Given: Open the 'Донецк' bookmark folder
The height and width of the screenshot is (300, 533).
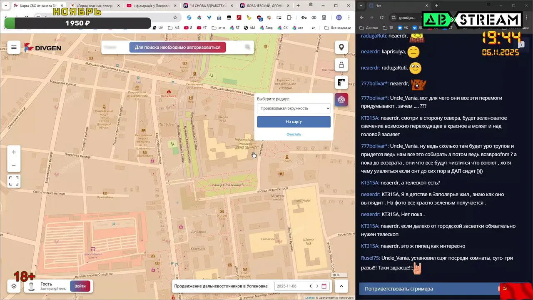Looking at the screenshot, I should [369, 28].
